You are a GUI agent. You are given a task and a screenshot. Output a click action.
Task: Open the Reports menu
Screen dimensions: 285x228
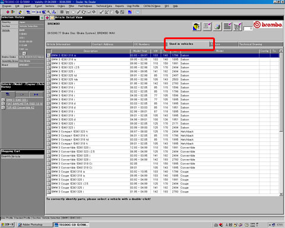pos(119,6)
